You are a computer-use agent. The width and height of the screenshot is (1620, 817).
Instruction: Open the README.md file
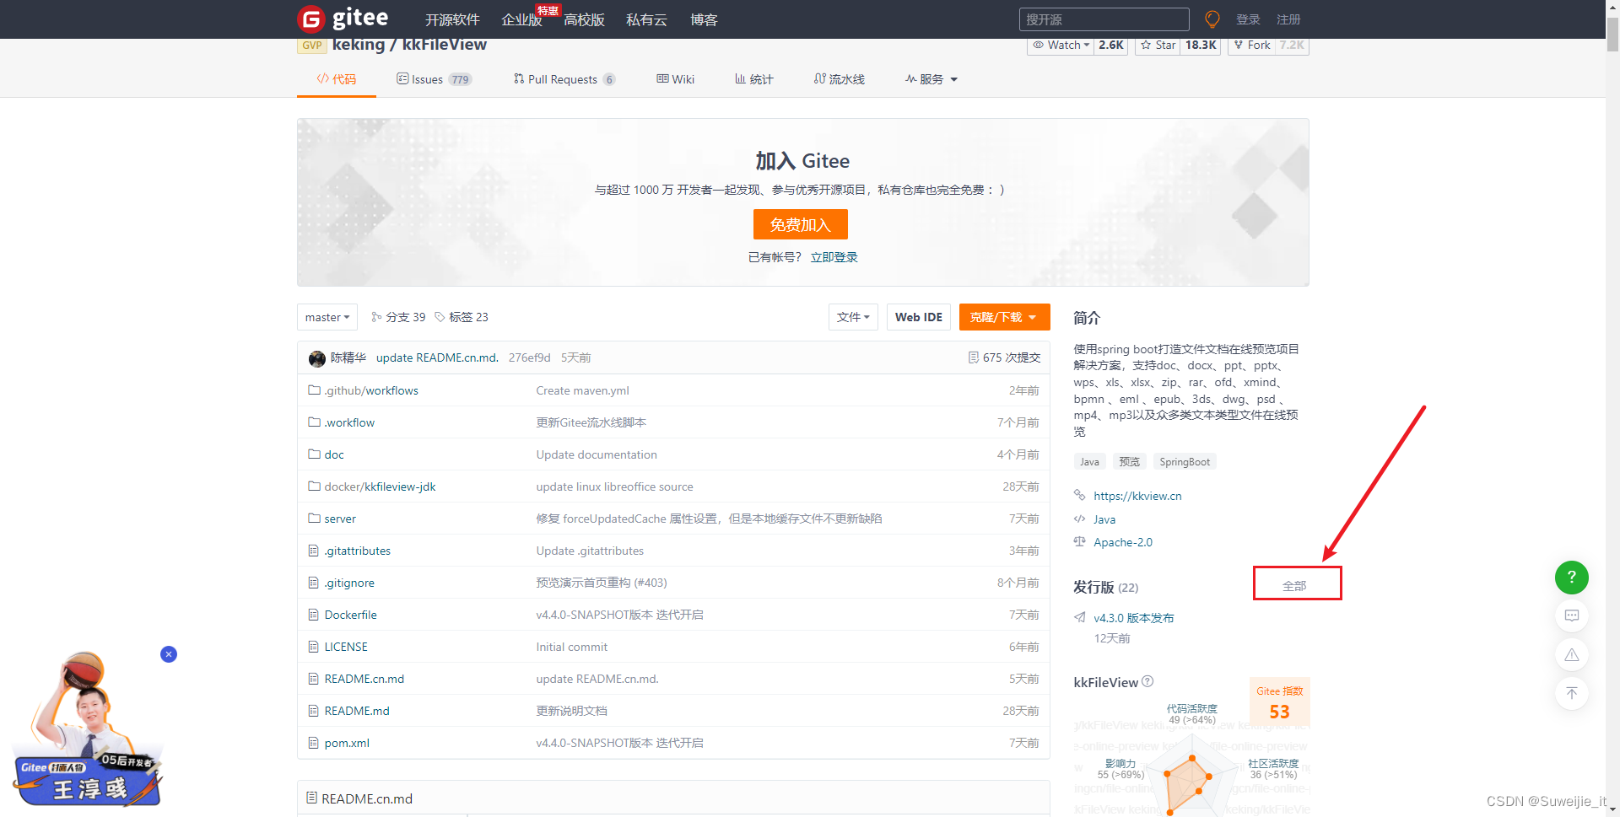(357, 711)
